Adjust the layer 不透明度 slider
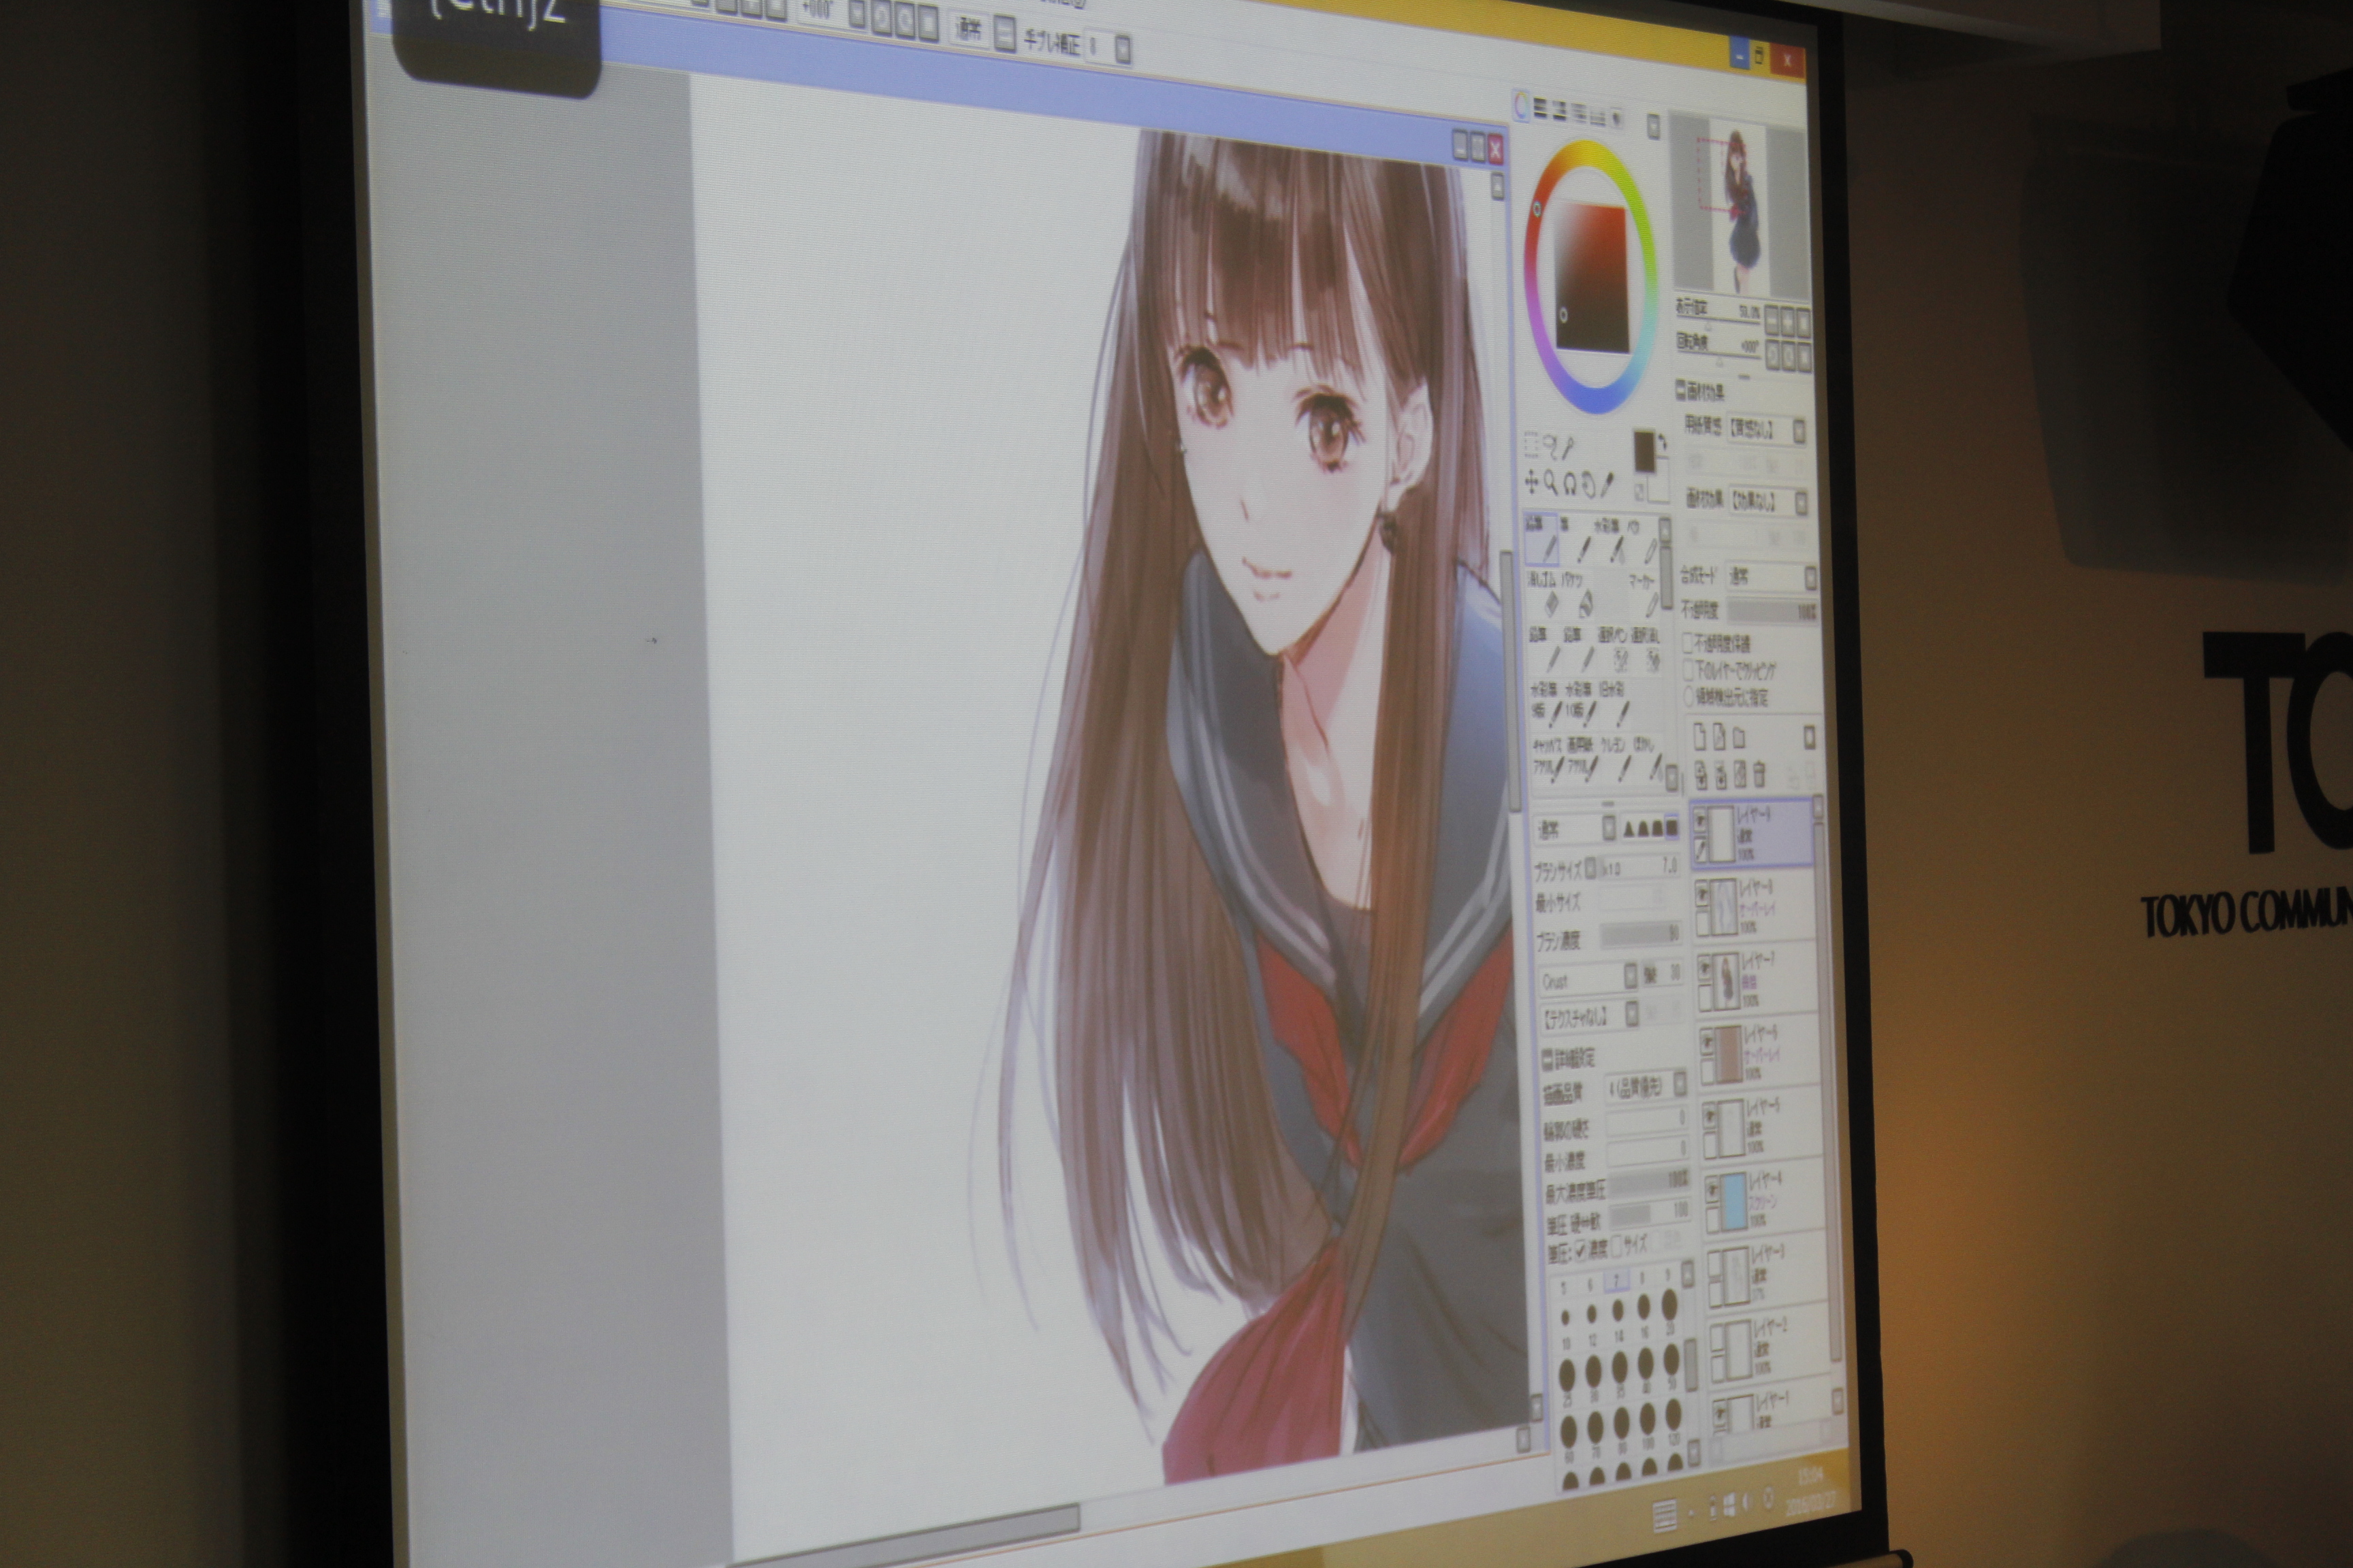The height and width of the screenshot is (1568, 2353). [1773, 611]
